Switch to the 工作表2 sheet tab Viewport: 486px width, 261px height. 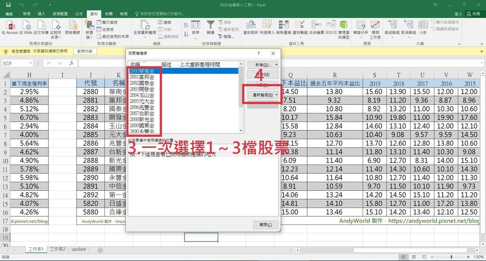tap(57, 249)
